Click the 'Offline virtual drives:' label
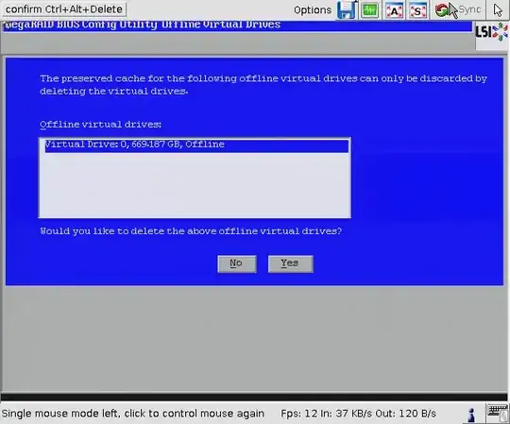 click(100, 125)
